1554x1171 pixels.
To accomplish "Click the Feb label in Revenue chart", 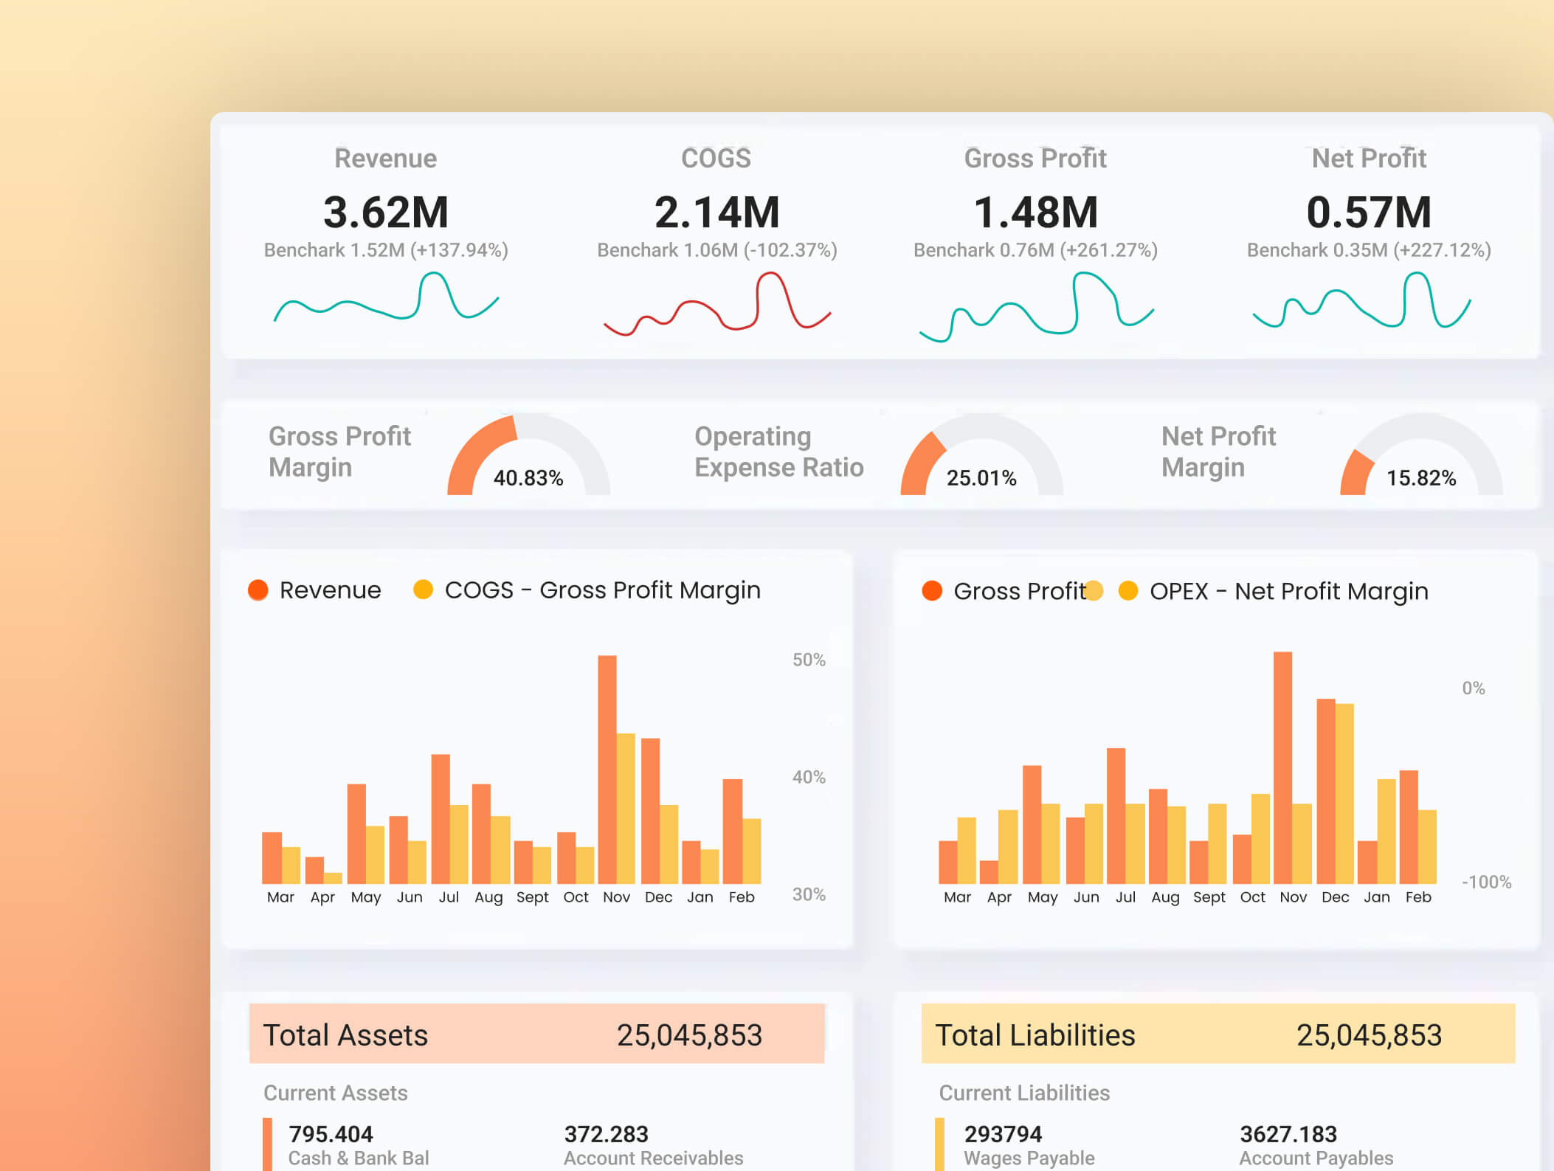I will pos(742,897).
